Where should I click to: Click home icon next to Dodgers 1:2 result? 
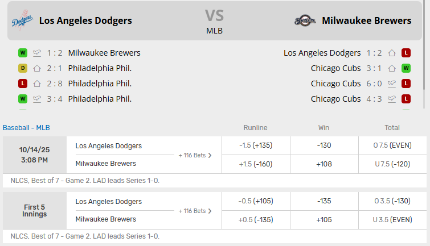392,53
